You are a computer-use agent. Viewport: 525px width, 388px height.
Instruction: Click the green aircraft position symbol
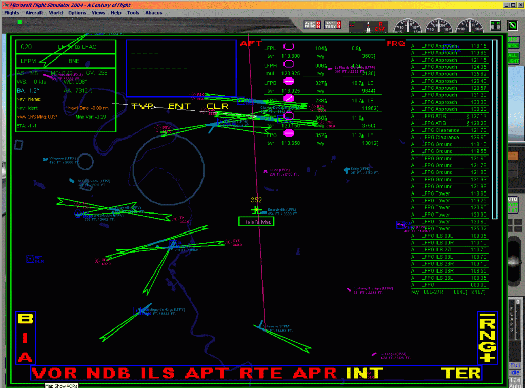(256, 210)
